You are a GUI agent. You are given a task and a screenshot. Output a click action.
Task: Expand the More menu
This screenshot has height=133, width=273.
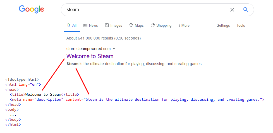[x=184, y=26]
